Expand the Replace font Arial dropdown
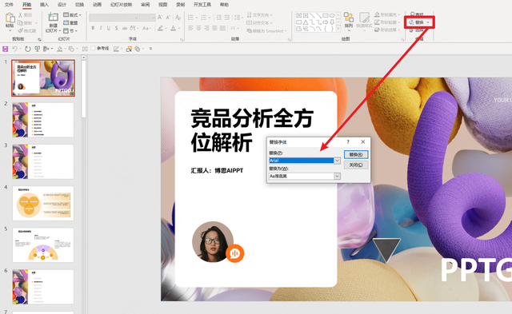This screenshot has height=314, width=512. pyautogui.click(x=337, y=161)
